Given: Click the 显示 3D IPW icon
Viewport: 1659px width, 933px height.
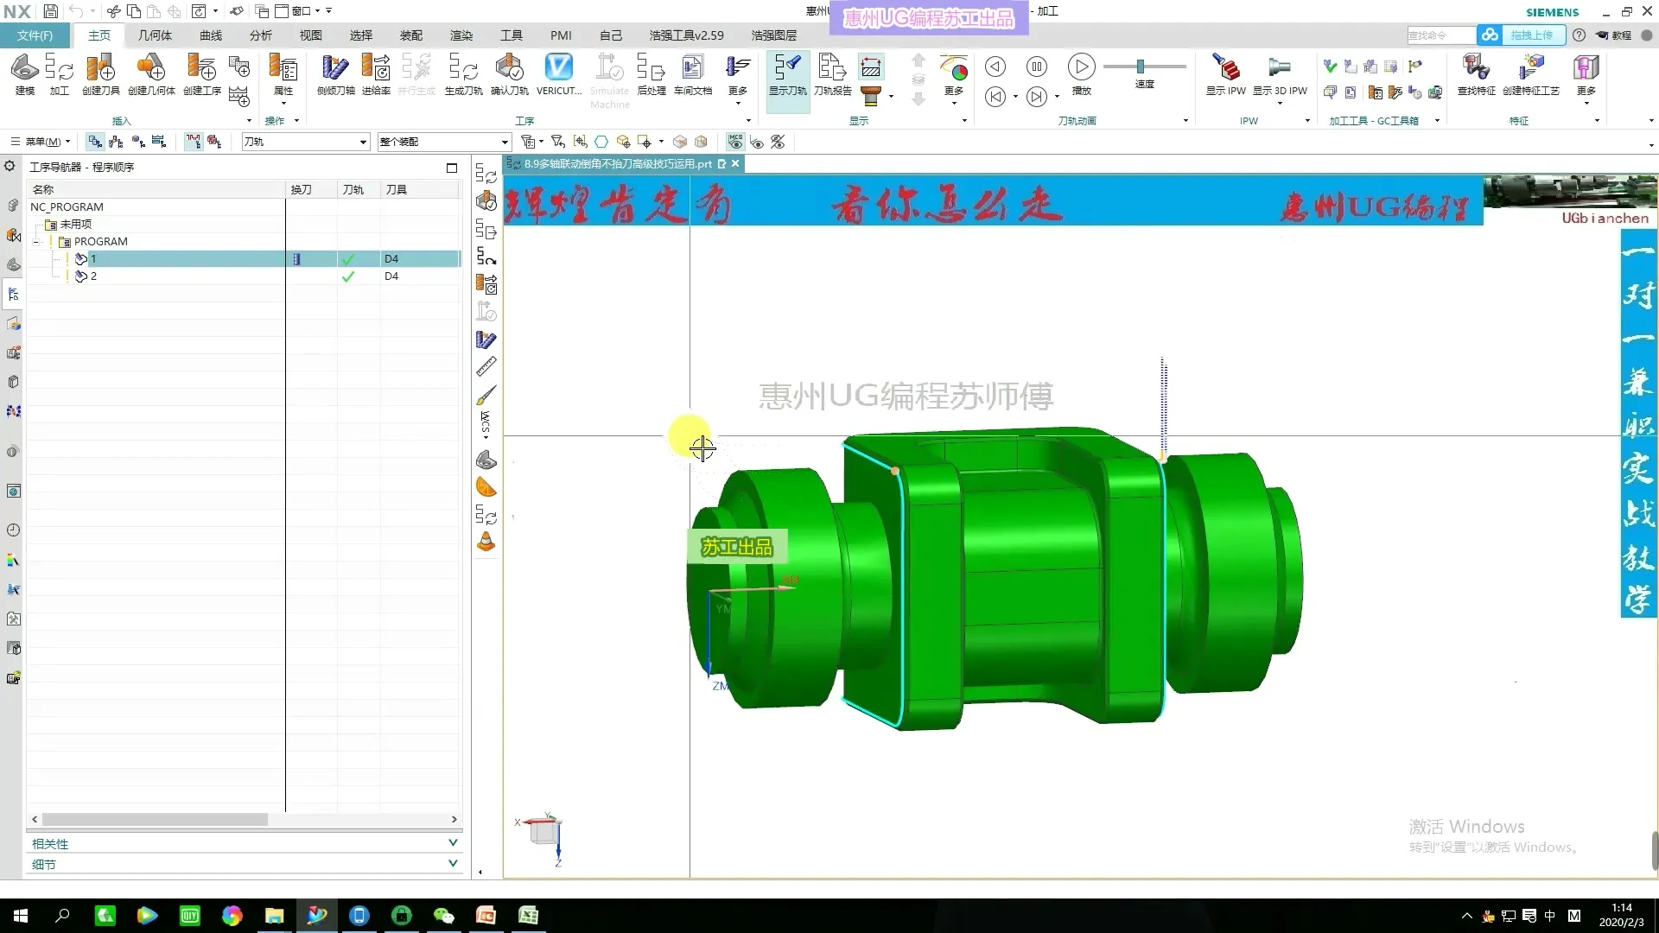Looking at the screenshot, I should point(1280,73).
